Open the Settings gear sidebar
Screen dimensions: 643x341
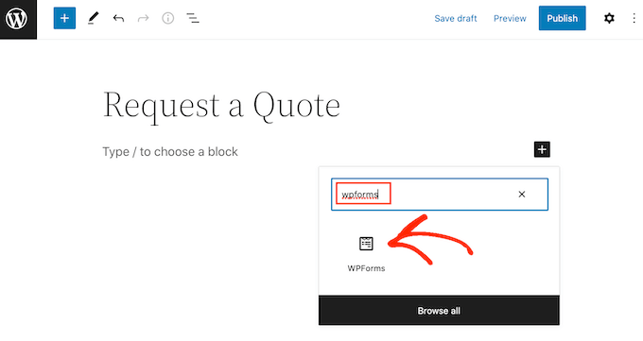(609, 19)
